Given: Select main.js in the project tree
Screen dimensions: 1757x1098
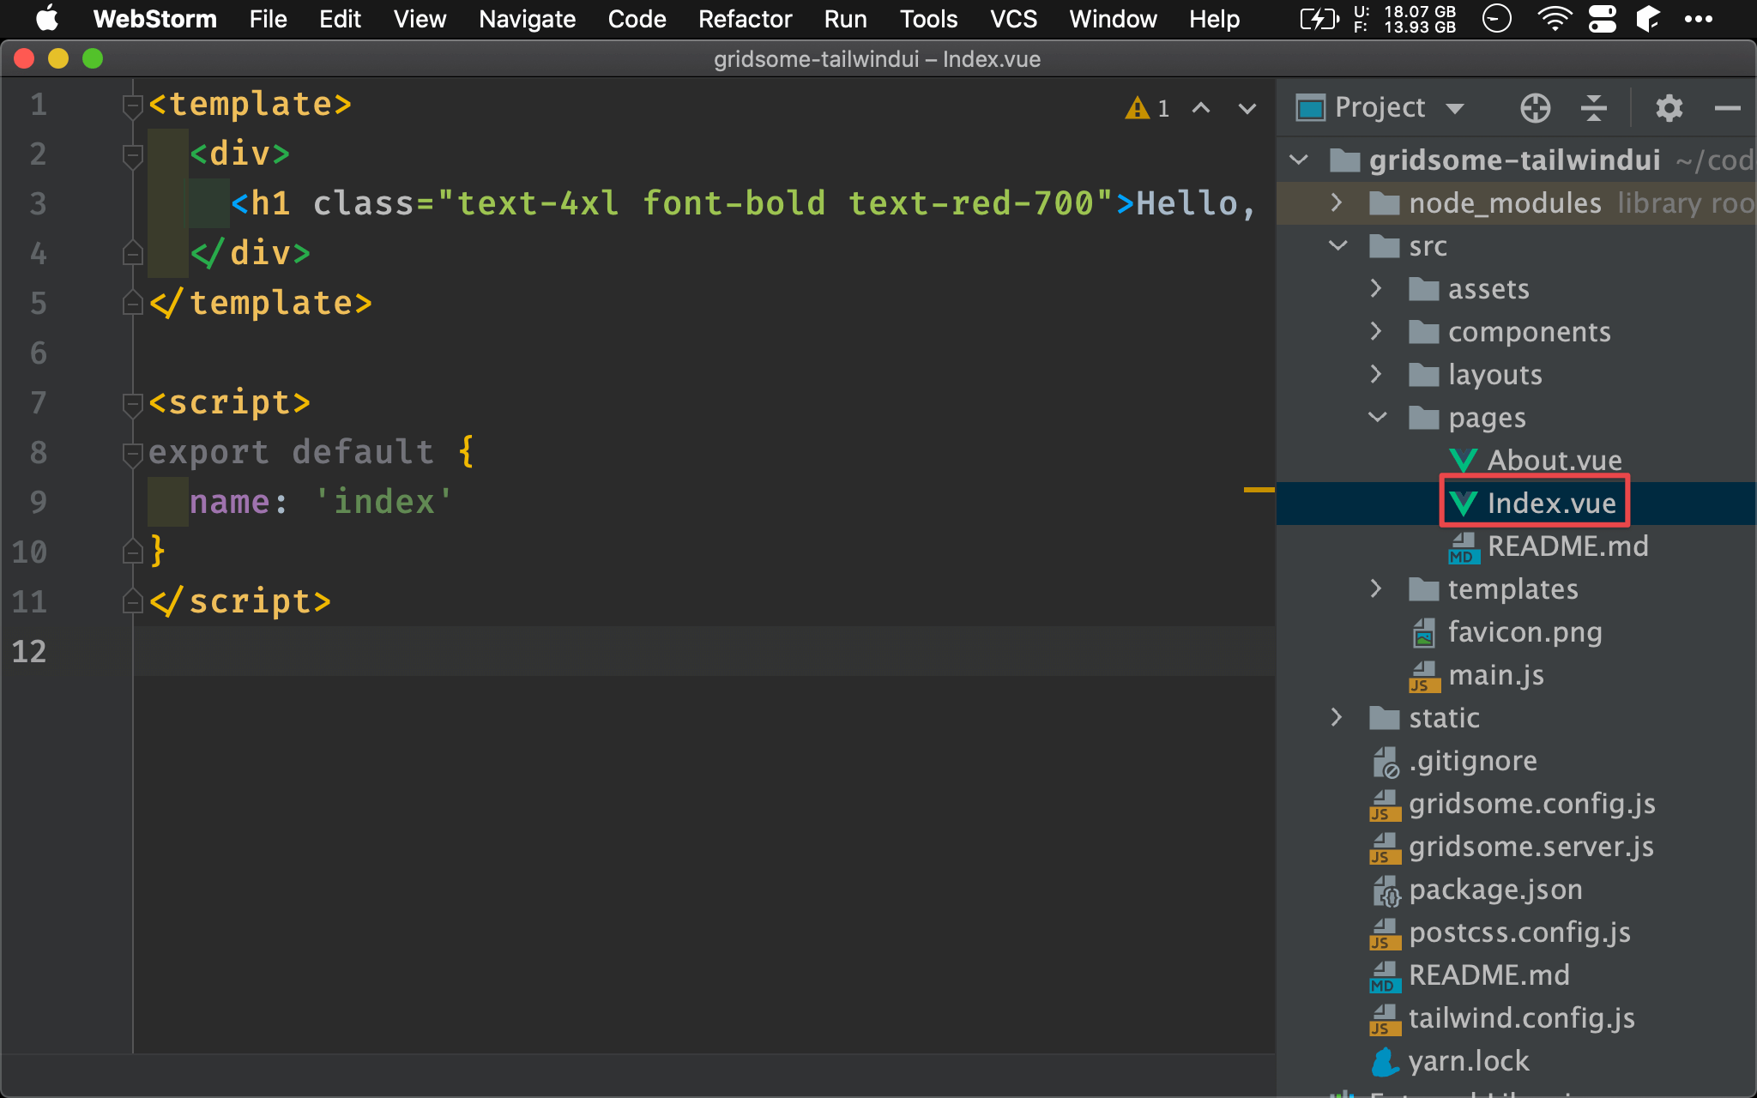Looking at the screenshot, I should coord(1496,675).
